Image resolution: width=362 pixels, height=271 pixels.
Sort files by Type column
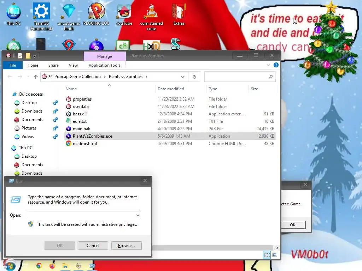coord(227,89)
